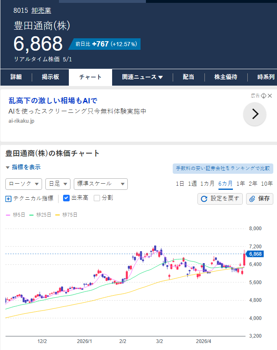Select the 2年 chart range
Viewport: 277px width, 350px height.
253,184
